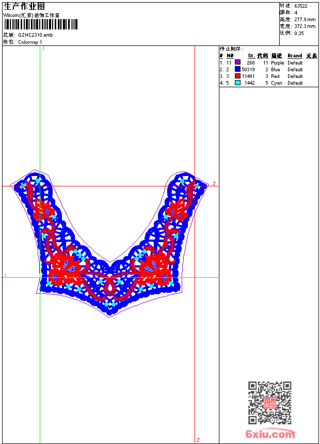Click the 6xiu.com watermark logo

270,434
